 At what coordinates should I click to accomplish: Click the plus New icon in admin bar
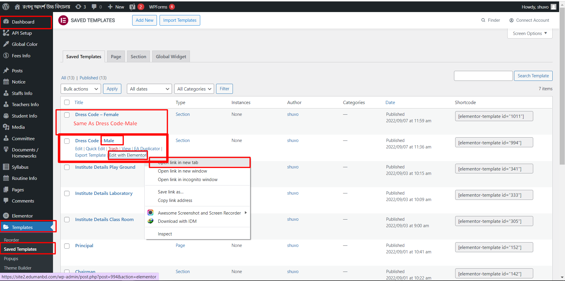tap(110, 7)
